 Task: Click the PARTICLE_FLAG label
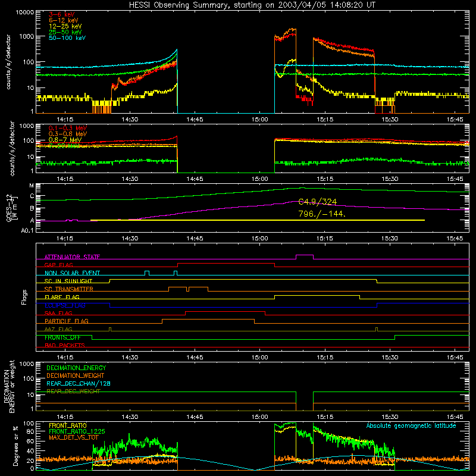(67, 321)
